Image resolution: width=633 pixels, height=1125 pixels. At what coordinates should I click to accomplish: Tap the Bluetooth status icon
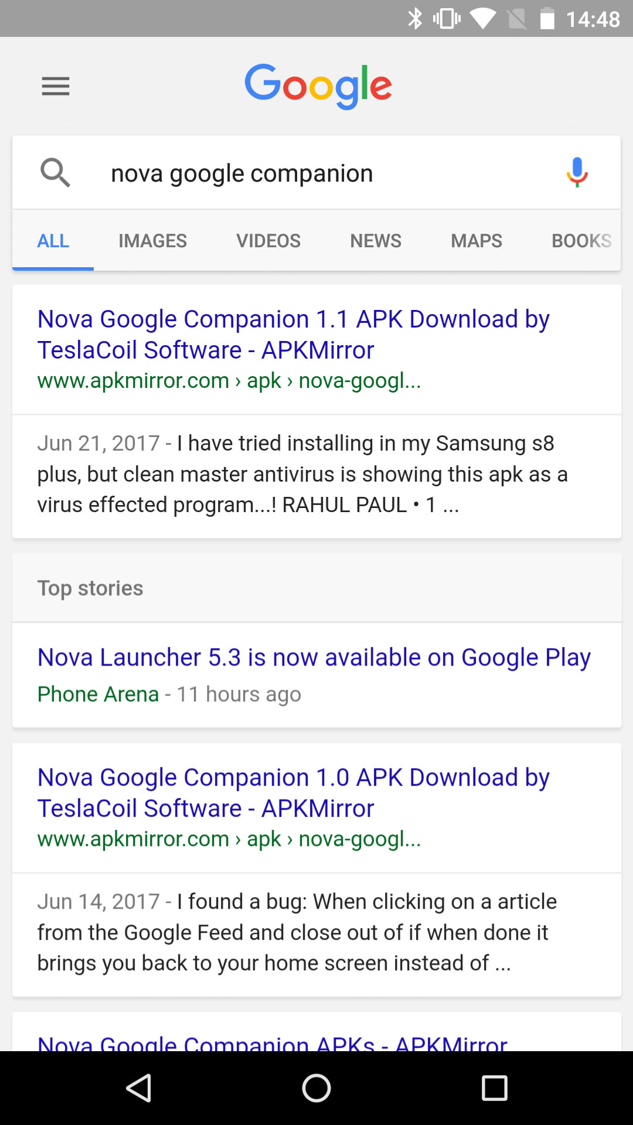pyautogui.click(x=415, y=19)
